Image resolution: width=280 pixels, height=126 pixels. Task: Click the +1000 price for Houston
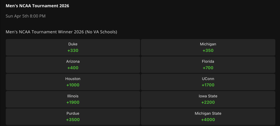click(73, 85)
